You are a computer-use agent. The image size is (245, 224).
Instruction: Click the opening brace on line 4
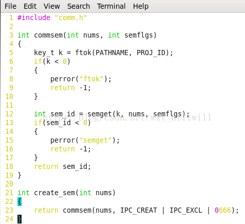click(x=20, y=44)
